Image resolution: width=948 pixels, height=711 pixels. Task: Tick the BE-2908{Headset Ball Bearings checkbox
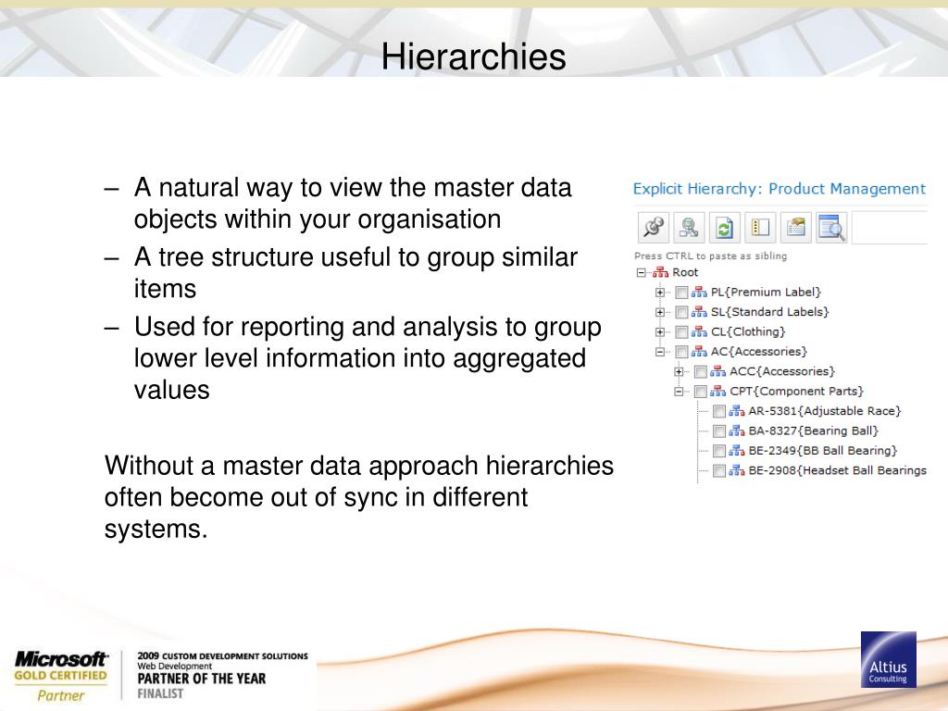click(x=718, y=471)
